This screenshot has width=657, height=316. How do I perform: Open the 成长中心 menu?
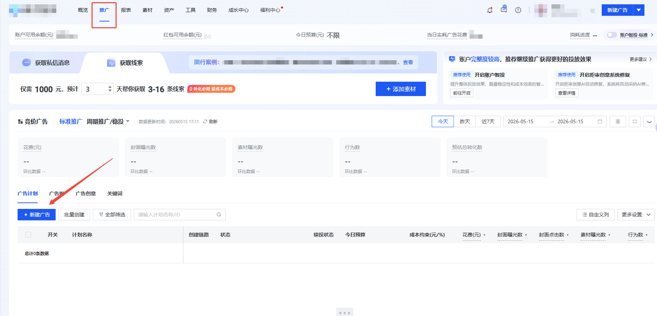tap(239, 10)
